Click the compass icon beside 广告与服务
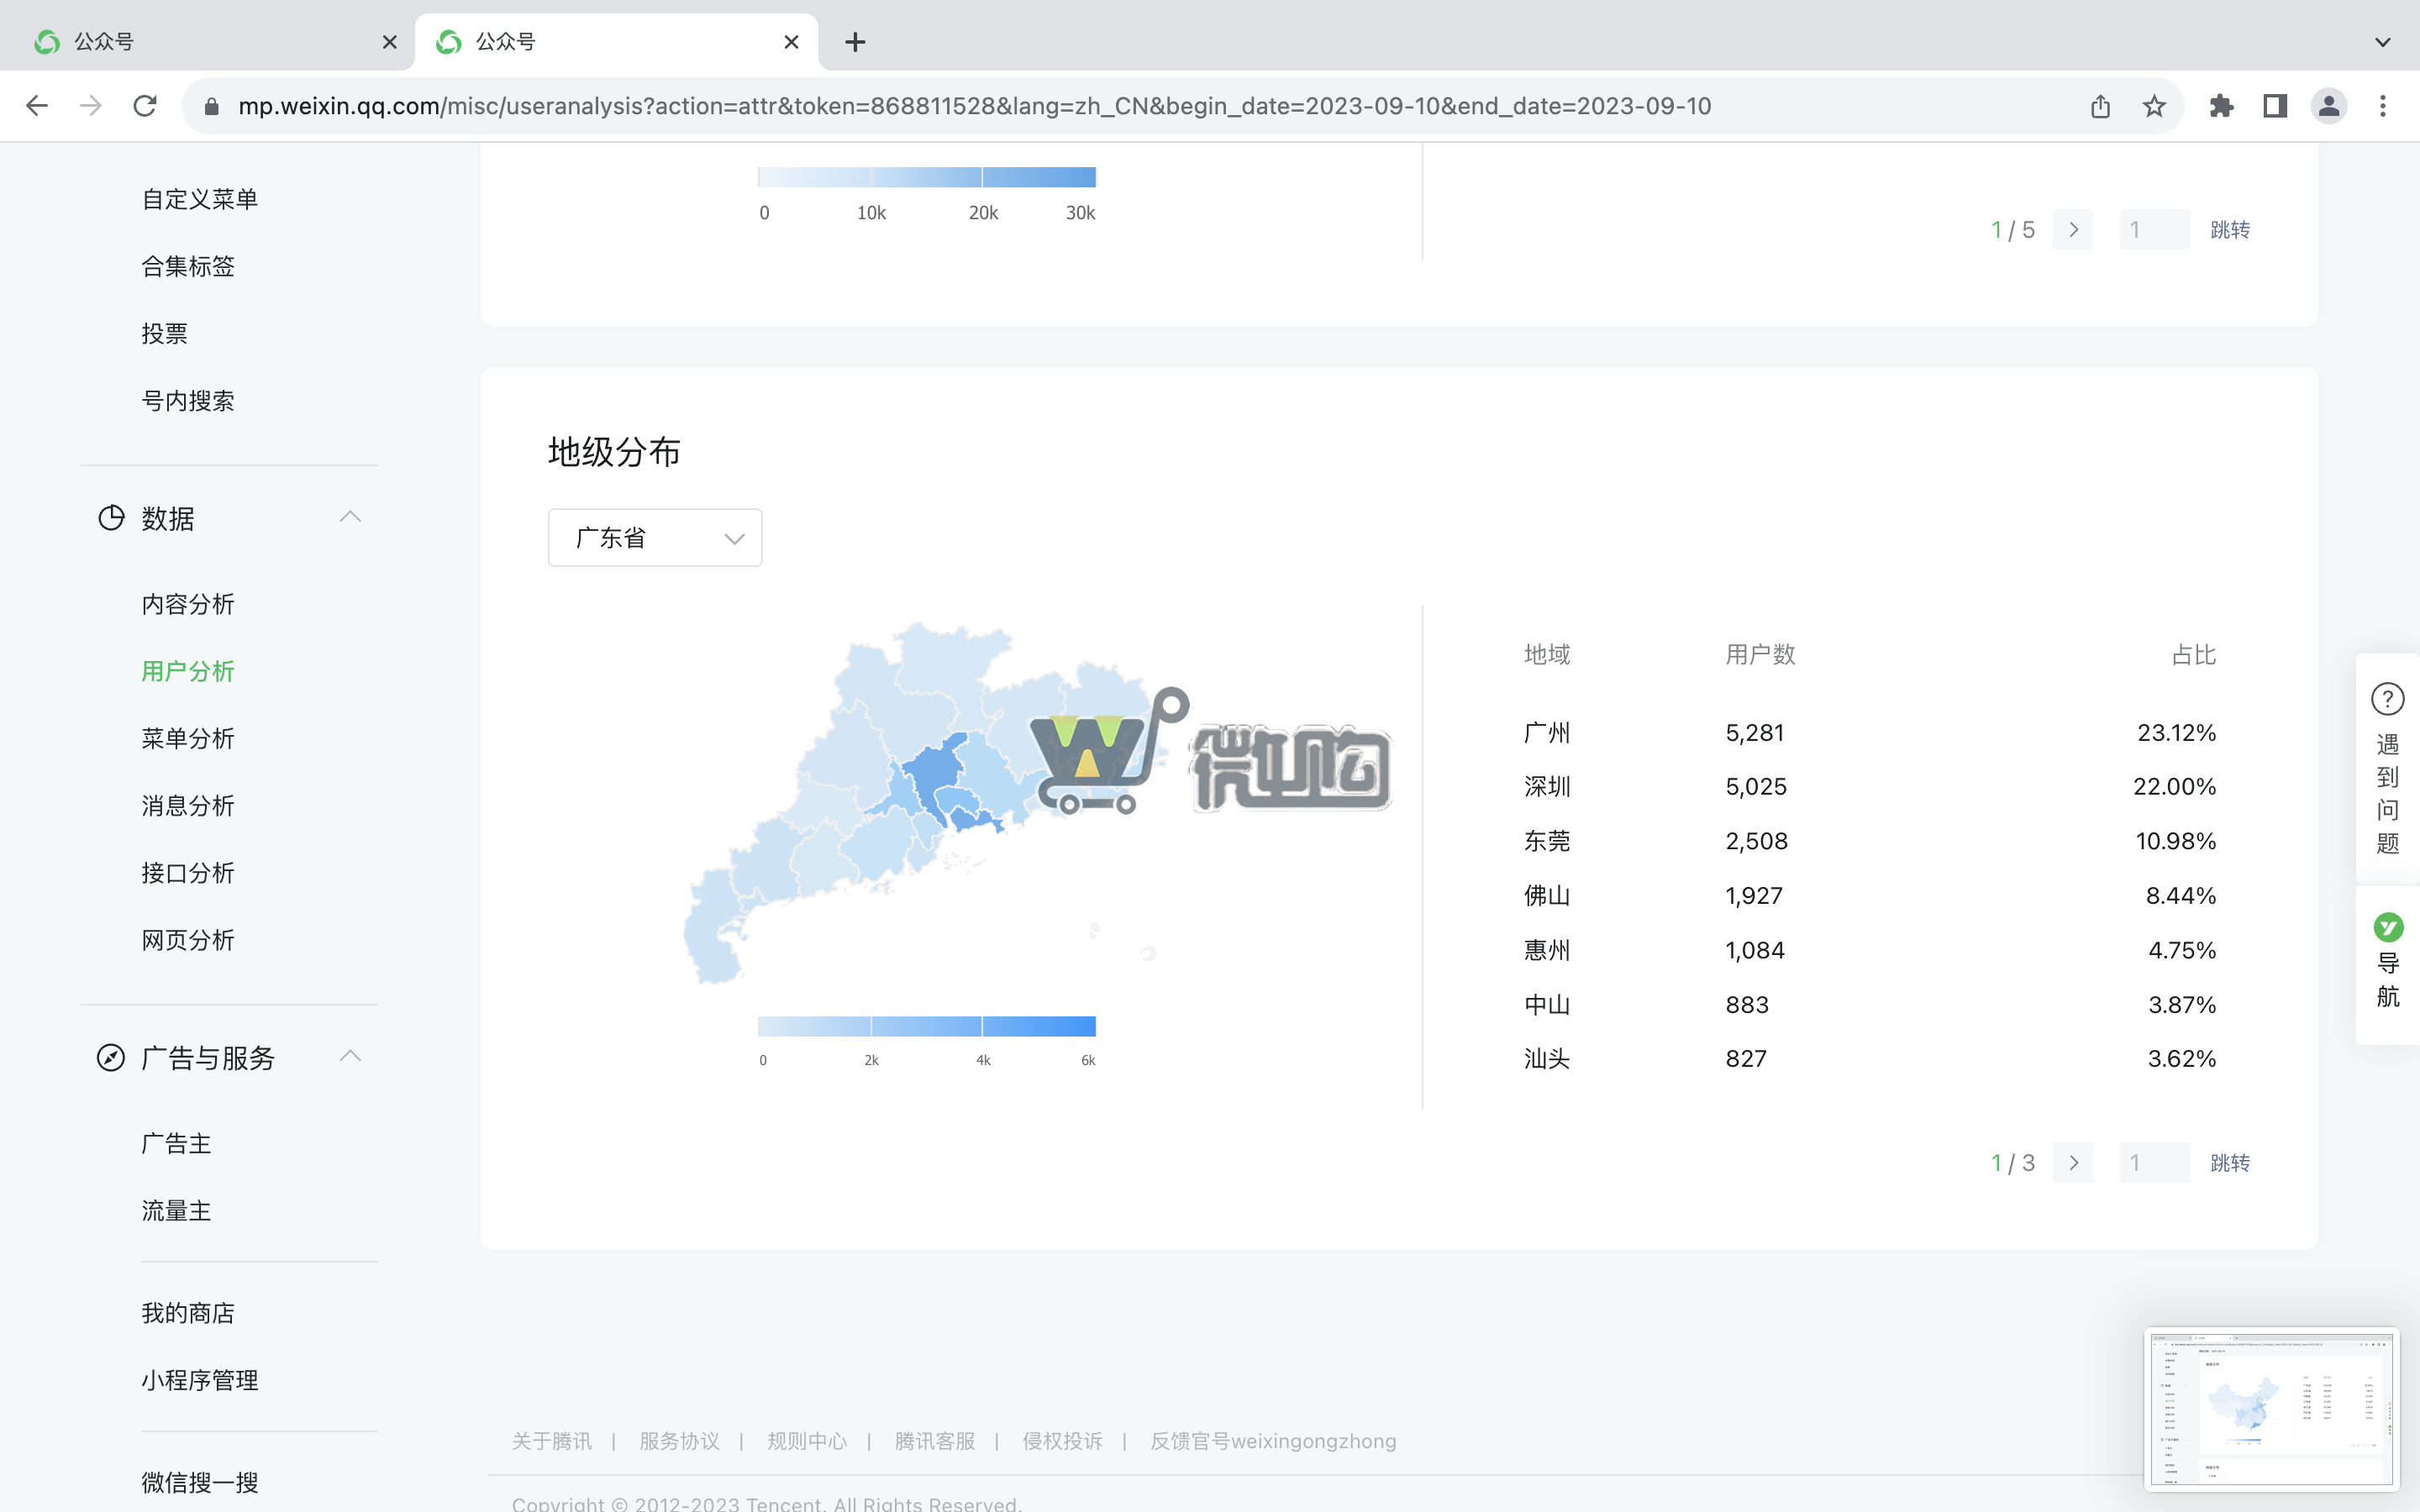 pyautogui.click(x=110, y=1057)
